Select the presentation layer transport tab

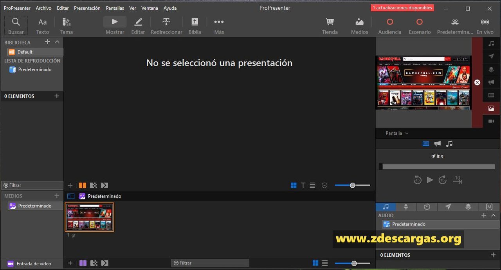[426, 144]
